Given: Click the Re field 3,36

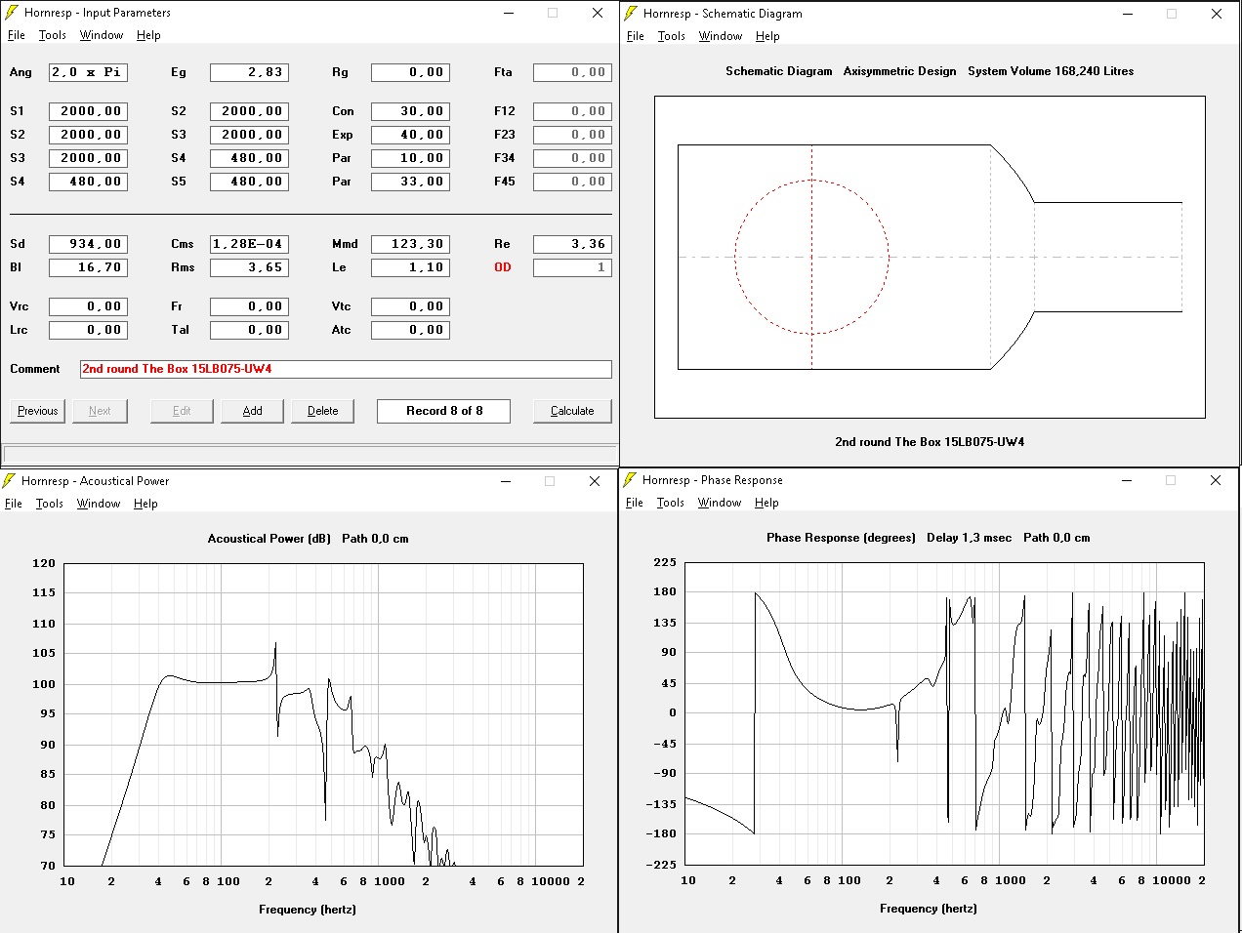Looking at the screenshot, I should (572, 244).
